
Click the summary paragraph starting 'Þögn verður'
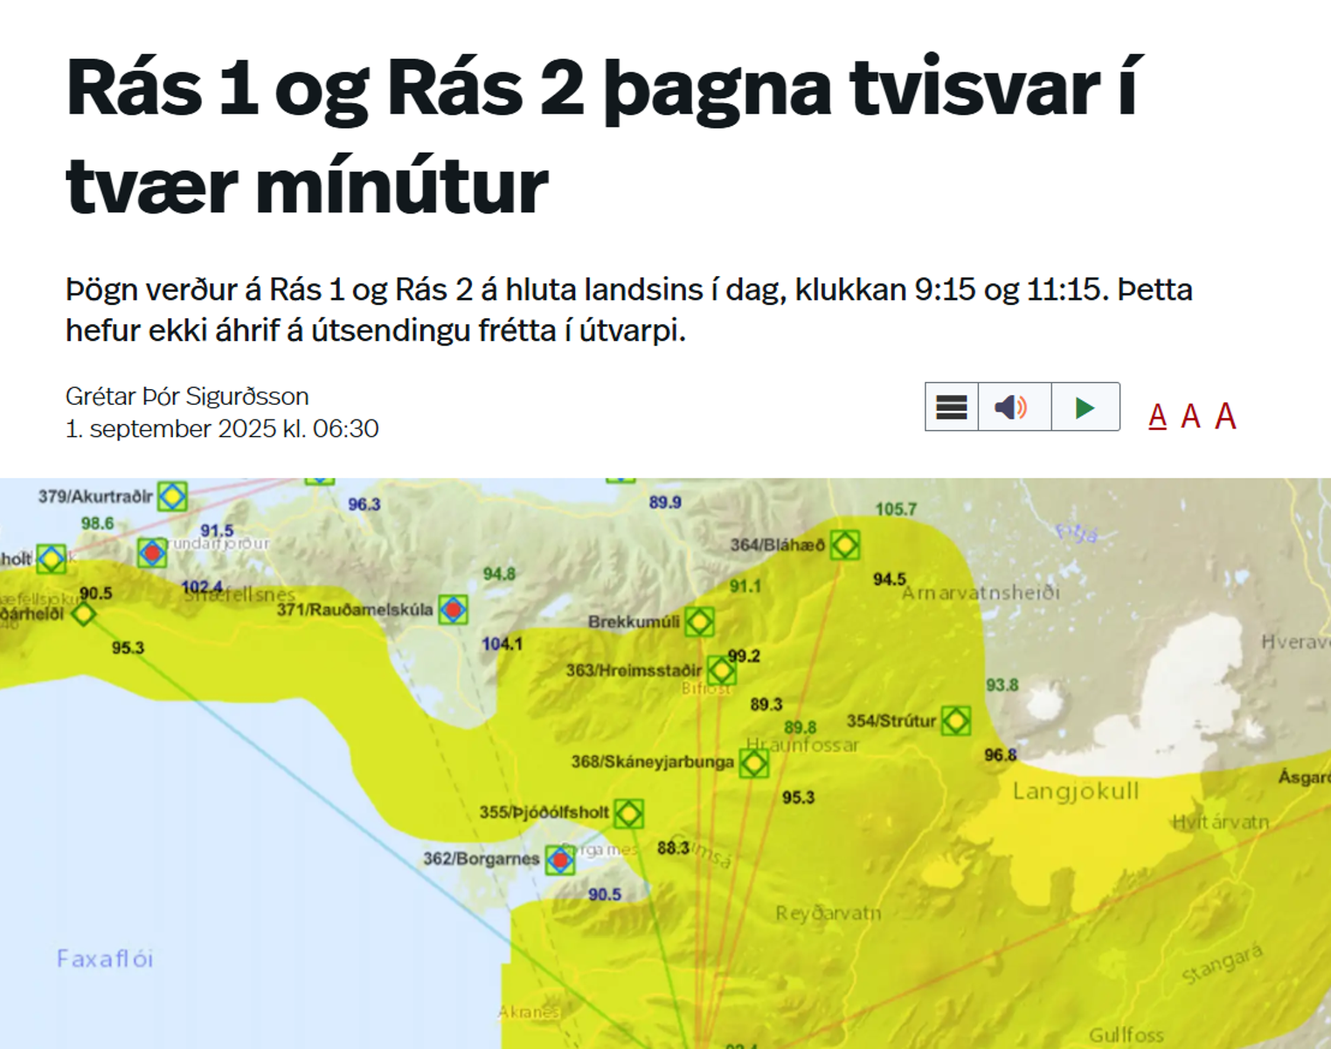pos(629,309)
